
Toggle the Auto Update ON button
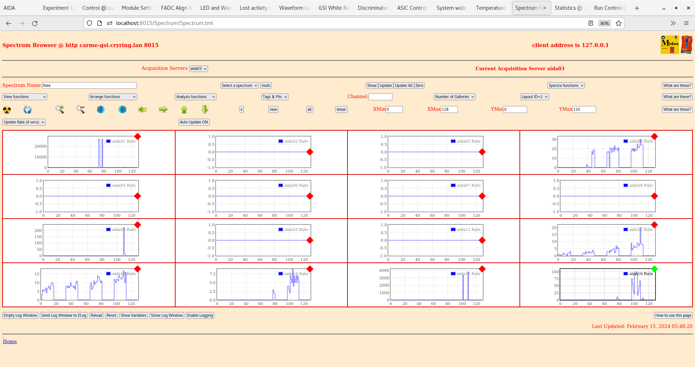pyautogui.click(x=194, y=122)
